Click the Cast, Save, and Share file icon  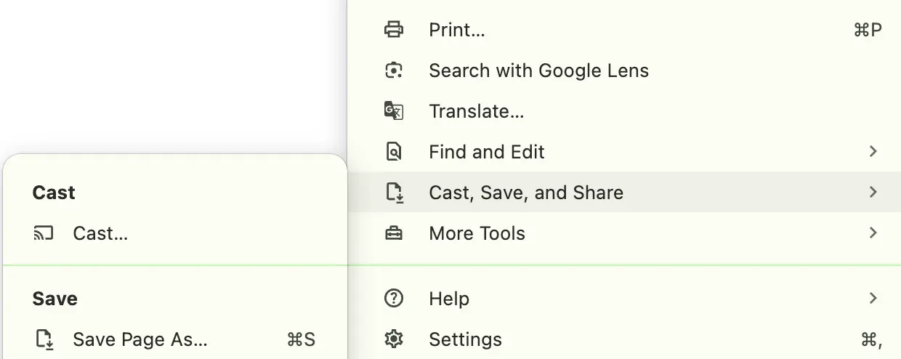point(393,193)
